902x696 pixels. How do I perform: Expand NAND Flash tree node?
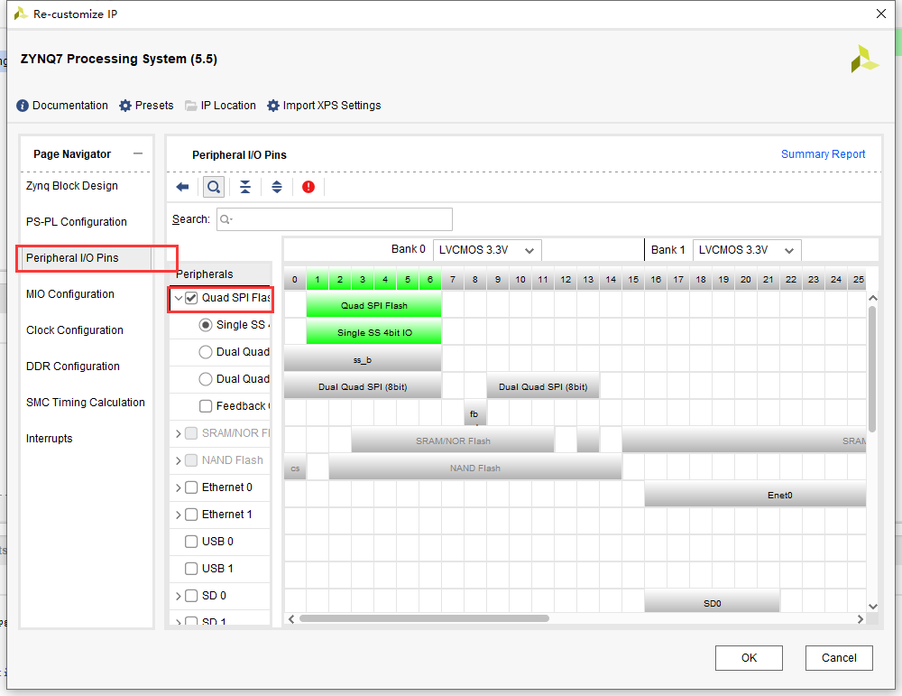coord(179,460)
